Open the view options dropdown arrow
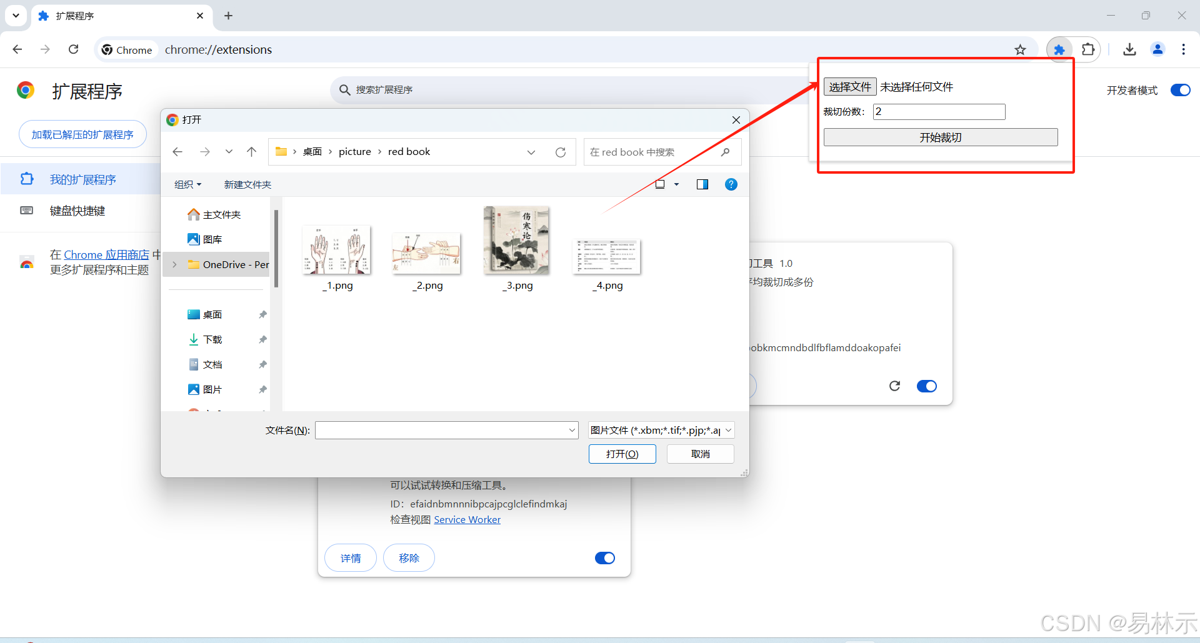Image resolution: width=1200 pixels, height=643 pixels. point(676,184)
